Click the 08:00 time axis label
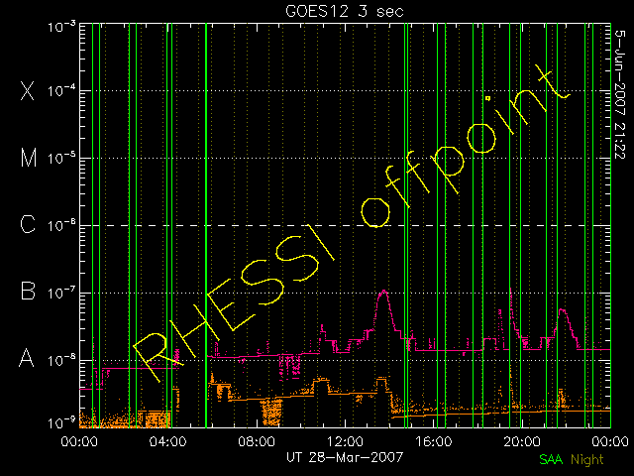This screenshot has width=634, height=476. click(x=257, y=441)
